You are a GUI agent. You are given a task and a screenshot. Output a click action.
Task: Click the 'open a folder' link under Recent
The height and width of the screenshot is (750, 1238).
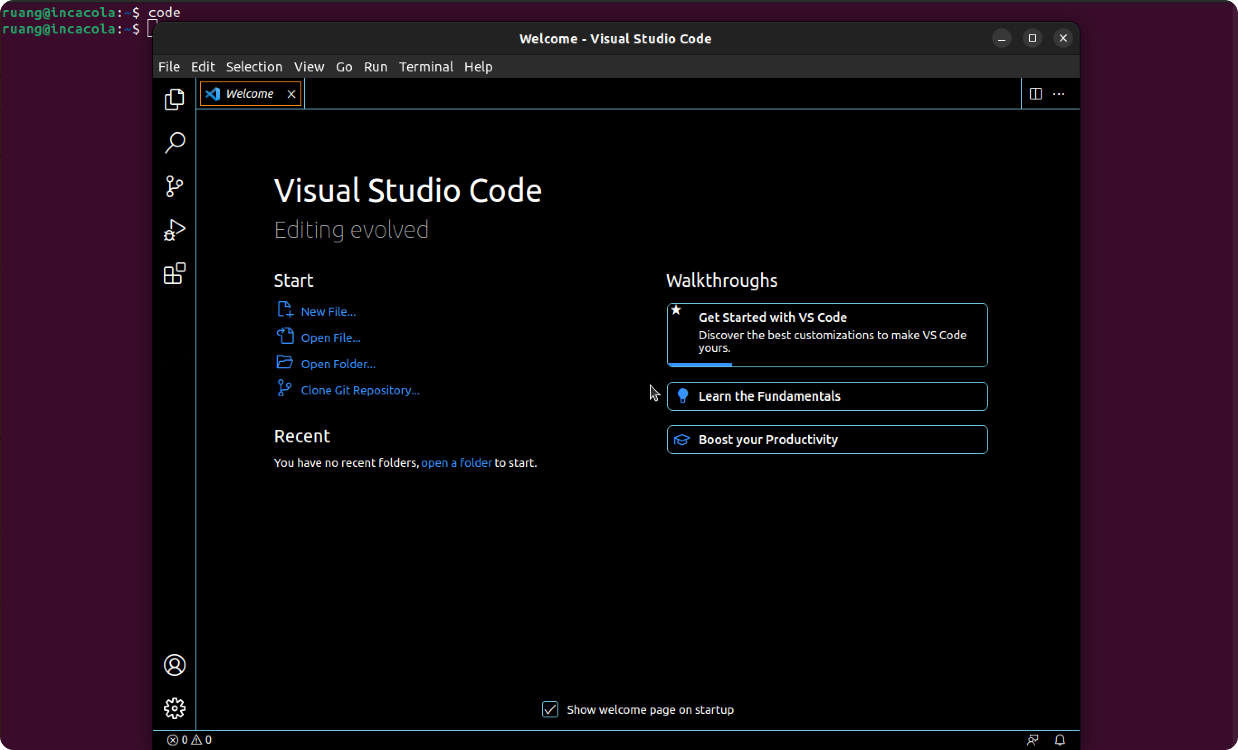(x=456, y=463)
